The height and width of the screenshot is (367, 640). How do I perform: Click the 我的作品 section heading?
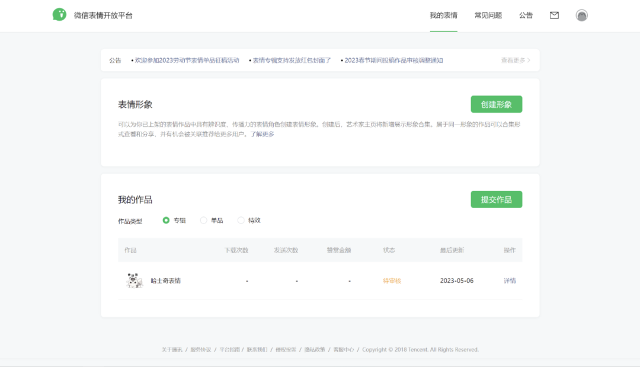click(x=135, y=200)
